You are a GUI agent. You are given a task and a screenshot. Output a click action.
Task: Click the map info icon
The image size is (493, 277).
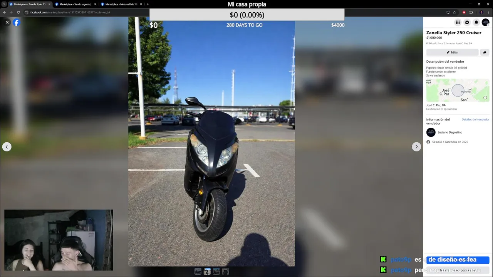485,98
